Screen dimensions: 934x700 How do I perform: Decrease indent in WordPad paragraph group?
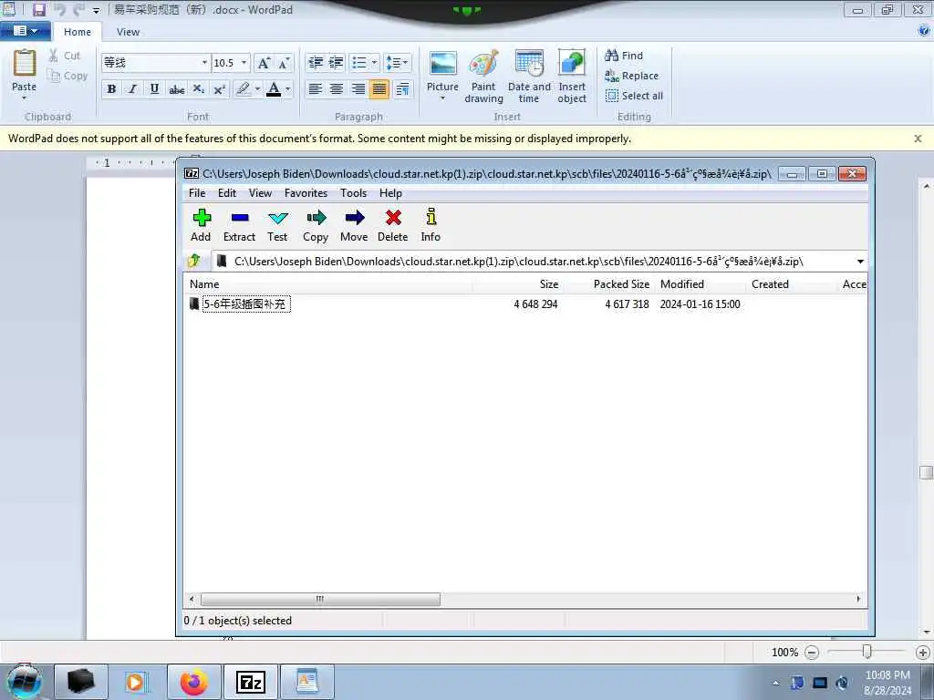click(315, 63)
